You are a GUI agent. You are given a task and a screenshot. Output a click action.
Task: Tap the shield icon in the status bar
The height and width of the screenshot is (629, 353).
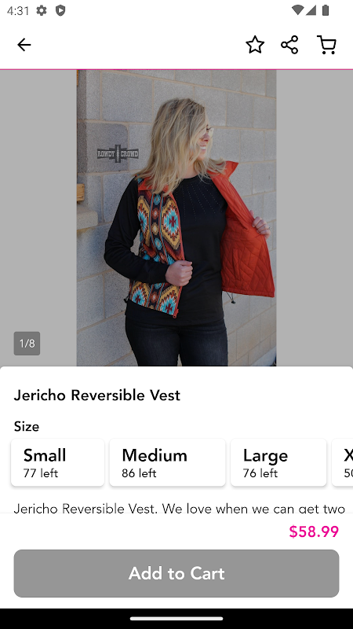(60, 10)
